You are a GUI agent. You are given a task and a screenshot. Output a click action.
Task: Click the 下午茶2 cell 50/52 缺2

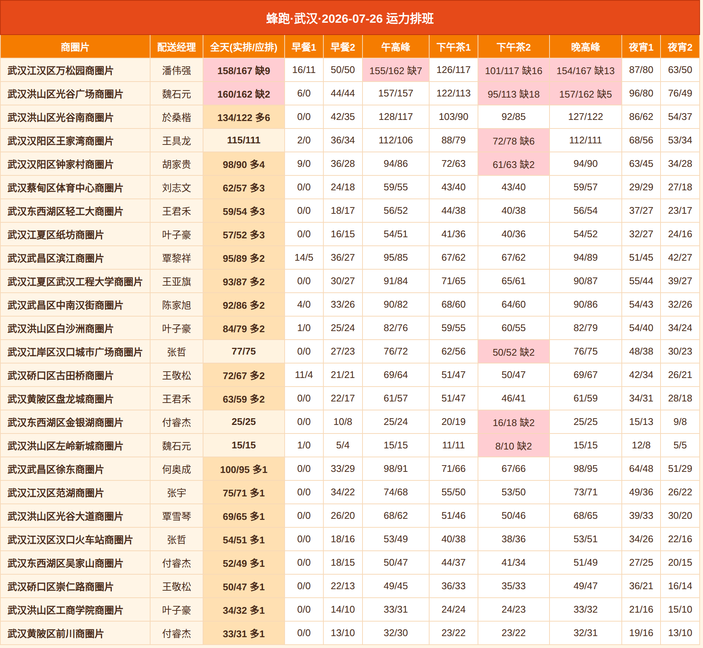[513, 352]
